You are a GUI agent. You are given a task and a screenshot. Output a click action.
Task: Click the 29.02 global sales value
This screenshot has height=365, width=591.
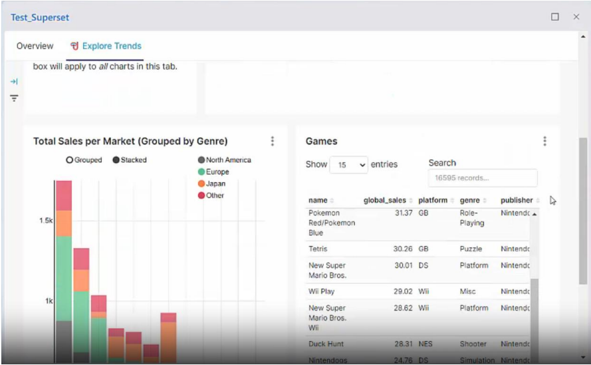[x=403, y=291]
